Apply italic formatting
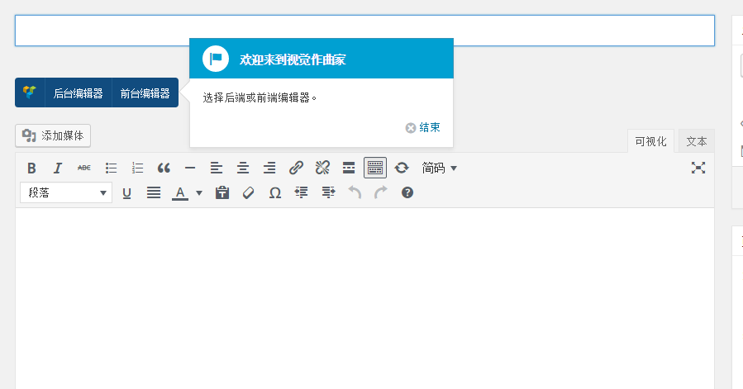 [58, 168]
